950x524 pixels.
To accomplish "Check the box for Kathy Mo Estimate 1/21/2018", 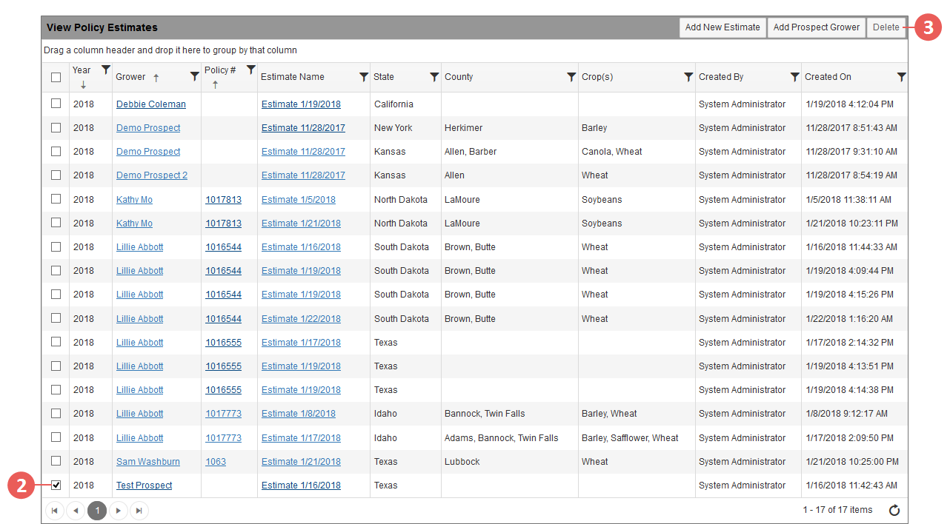I will [56, 223].
